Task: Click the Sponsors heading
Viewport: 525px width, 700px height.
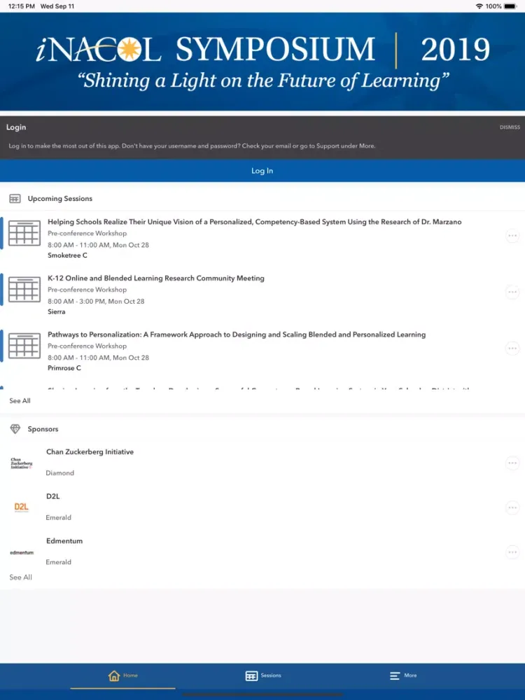Action: pos(43,429)
